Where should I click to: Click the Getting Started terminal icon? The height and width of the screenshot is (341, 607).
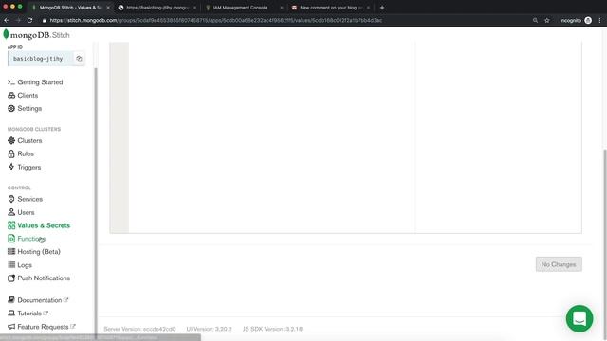pos(11,82)
